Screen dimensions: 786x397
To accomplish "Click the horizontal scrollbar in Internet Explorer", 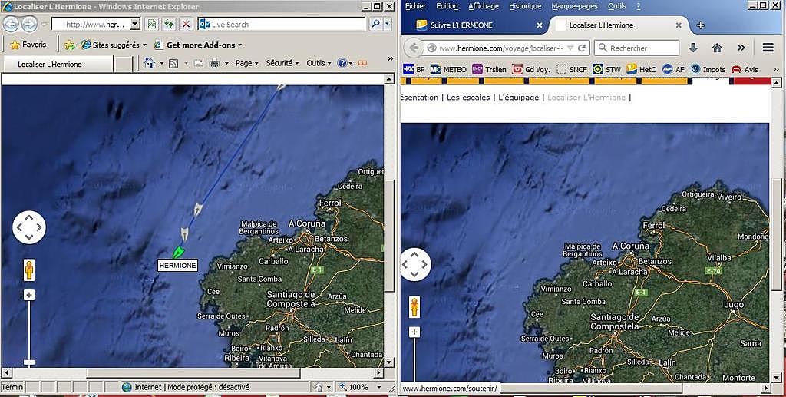I will (193, 373).
